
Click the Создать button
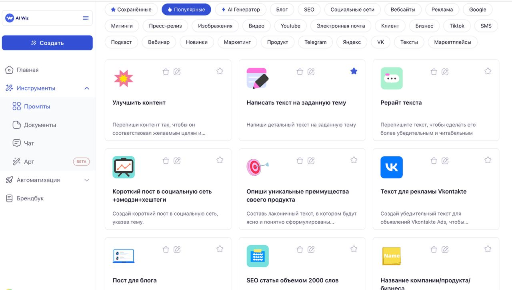[x=47, y=42]
